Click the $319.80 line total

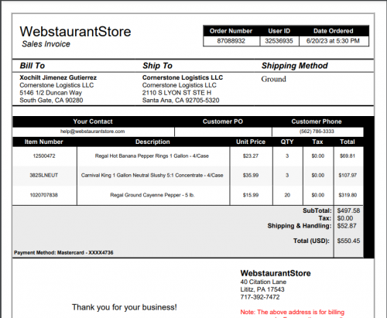click(x=348, y=195)
